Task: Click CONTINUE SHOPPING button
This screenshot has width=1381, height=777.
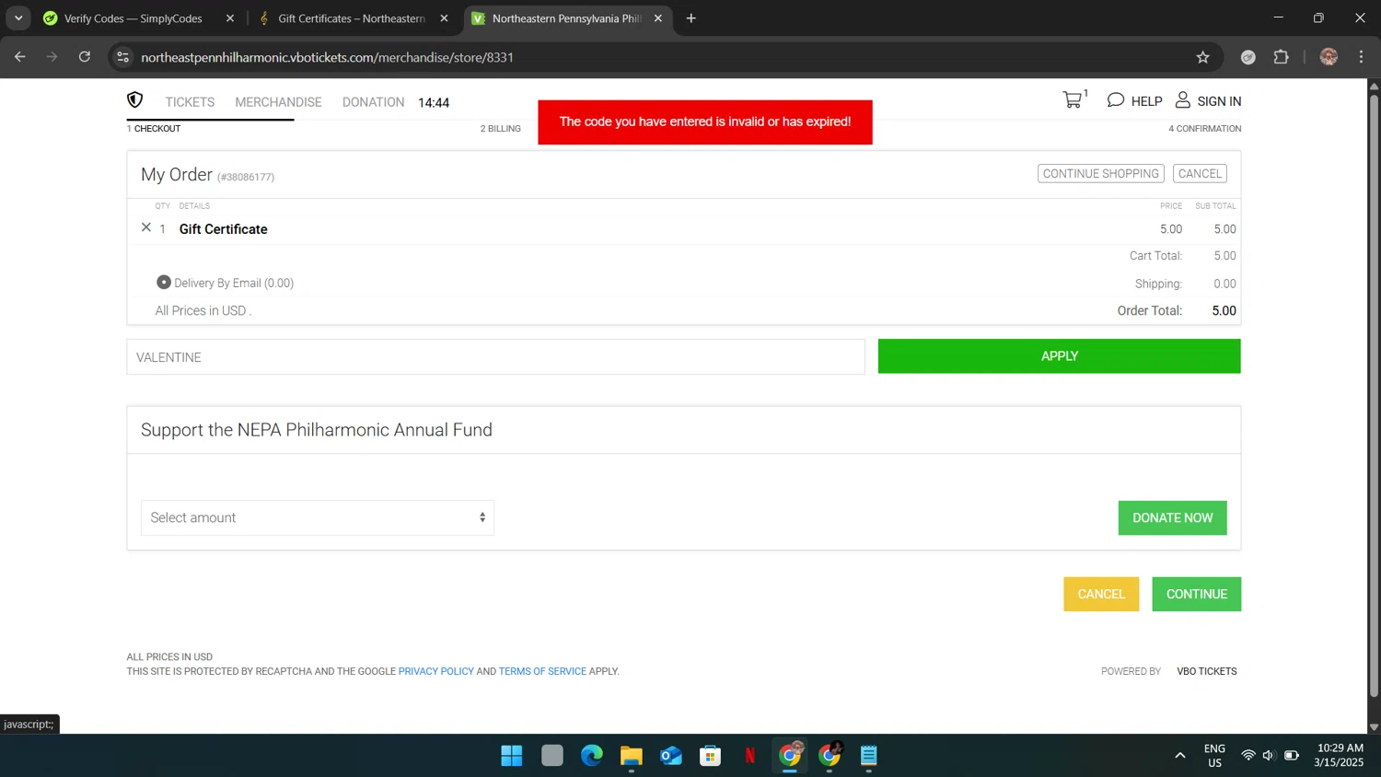Action: pyautogui.click(x=1100, y=173)
